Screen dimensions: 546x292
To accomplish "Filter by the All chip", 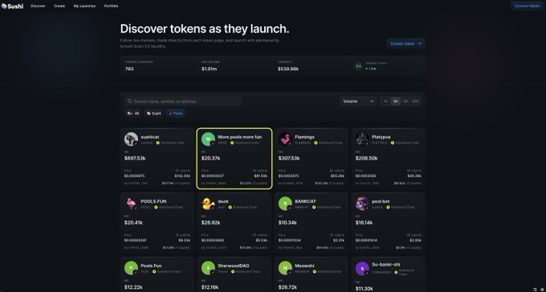I will pos(133,113).
